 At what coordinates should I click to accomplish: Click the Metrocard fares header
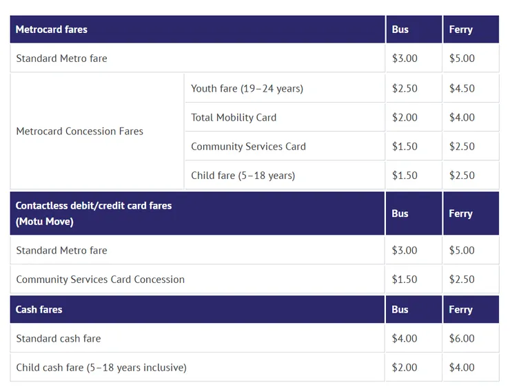(52, 30)
